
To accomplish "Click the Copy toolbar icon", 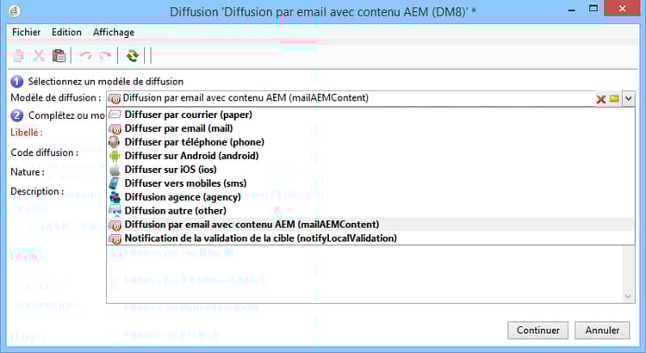I will [18, 56].
